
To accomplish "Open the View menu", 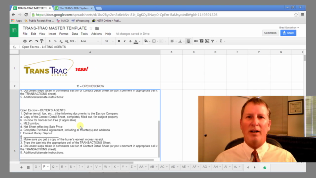I will point(42,34).
